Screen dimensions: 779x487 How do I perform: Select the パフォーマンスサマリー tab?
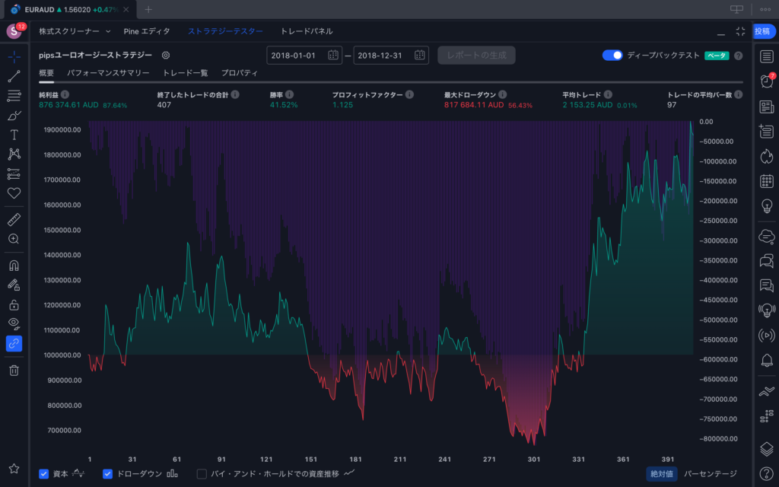click(x=108, y=72)
